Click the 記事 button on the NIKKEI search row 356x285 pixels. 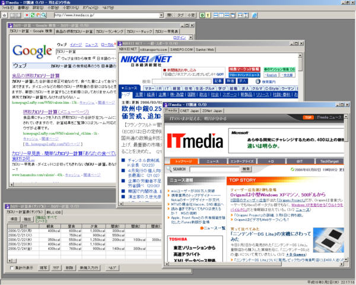218,81
